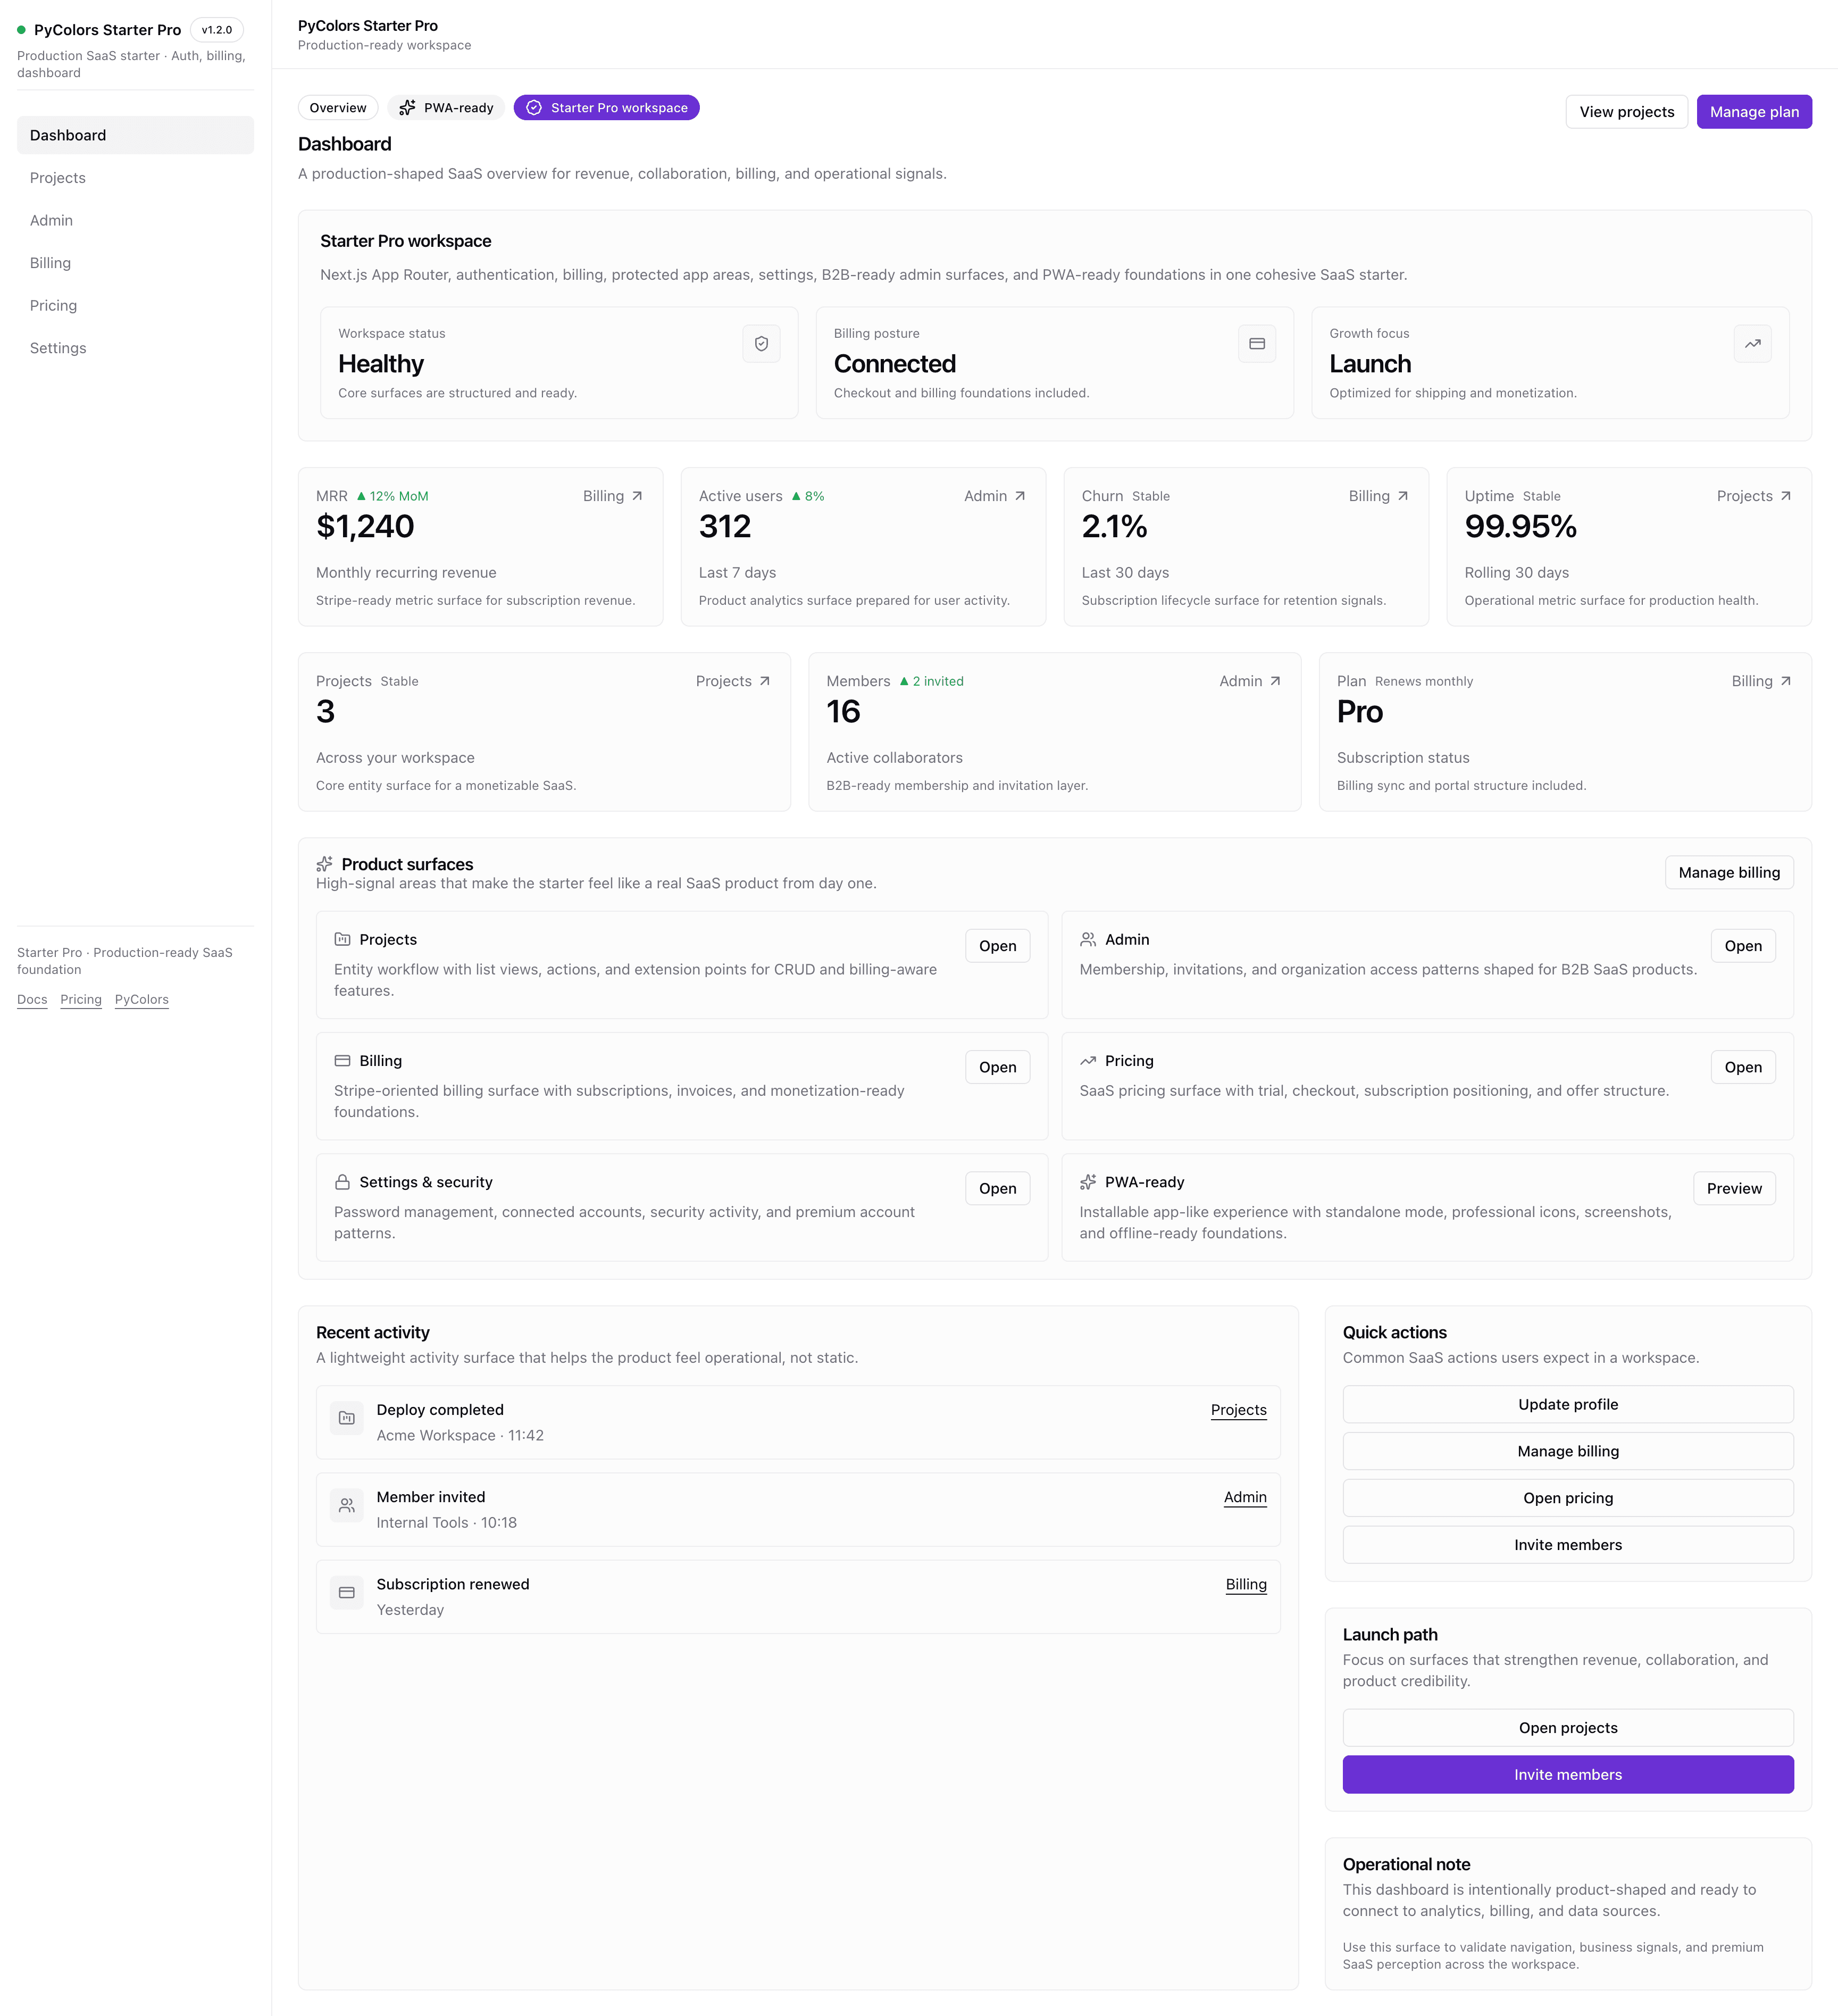
Task: Open Admin link arrow on Members card
Action: click(x=1275, y=681)
